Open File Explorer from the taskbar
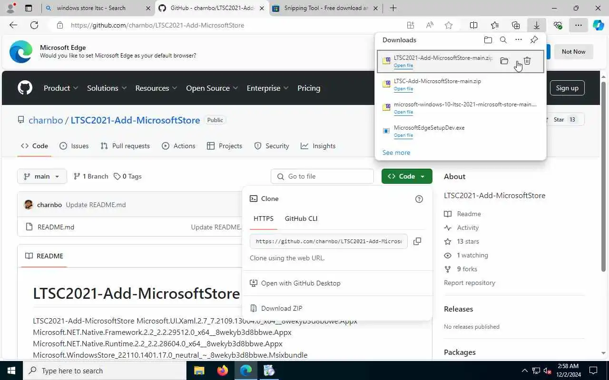 tap(199, 370)
